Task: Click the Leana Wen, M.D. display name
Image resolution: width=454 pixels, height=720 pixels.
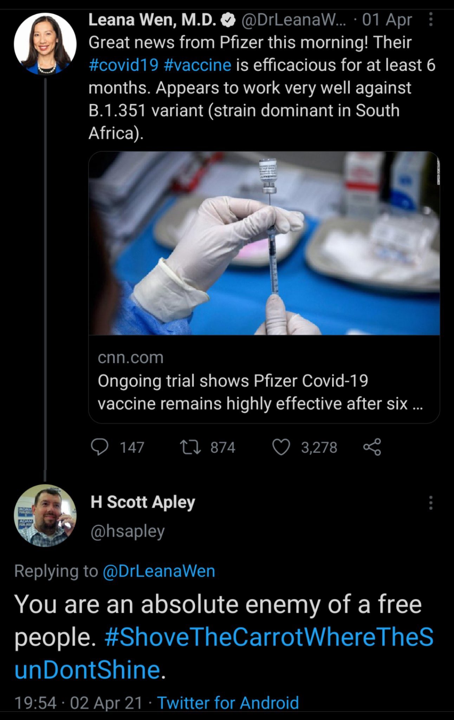Action: point(152,20)
